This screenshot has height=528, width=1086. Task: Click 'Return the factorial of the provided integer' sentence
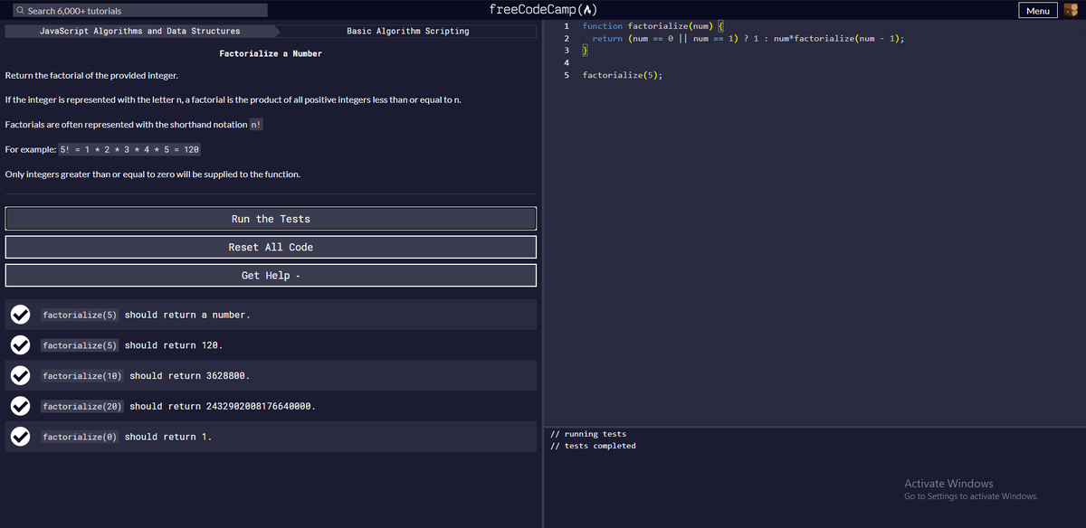coord(91,74)
